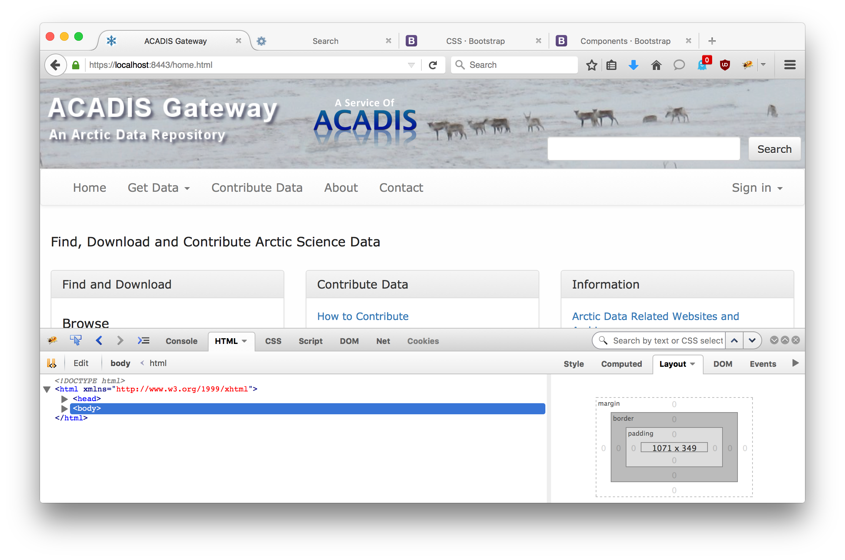Screen dimensions: 845x560
Task: Click the Firebug break on mutate icon
Action: (x=51, y=363)
